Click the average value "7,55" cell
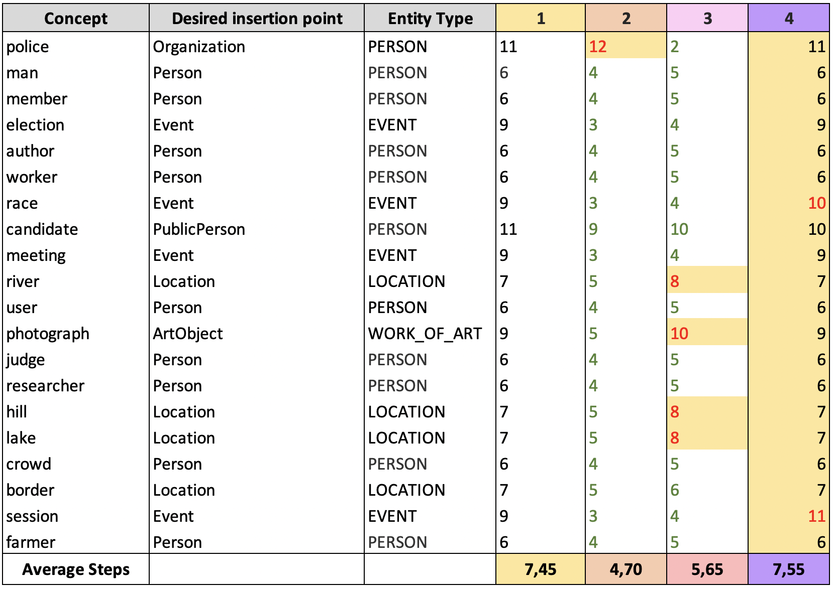 pyautogui.click(x=789, y=569)
